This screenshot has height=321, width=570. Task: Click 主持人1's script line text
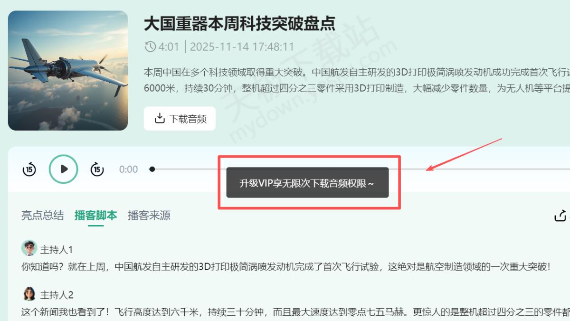coord(286,266)
